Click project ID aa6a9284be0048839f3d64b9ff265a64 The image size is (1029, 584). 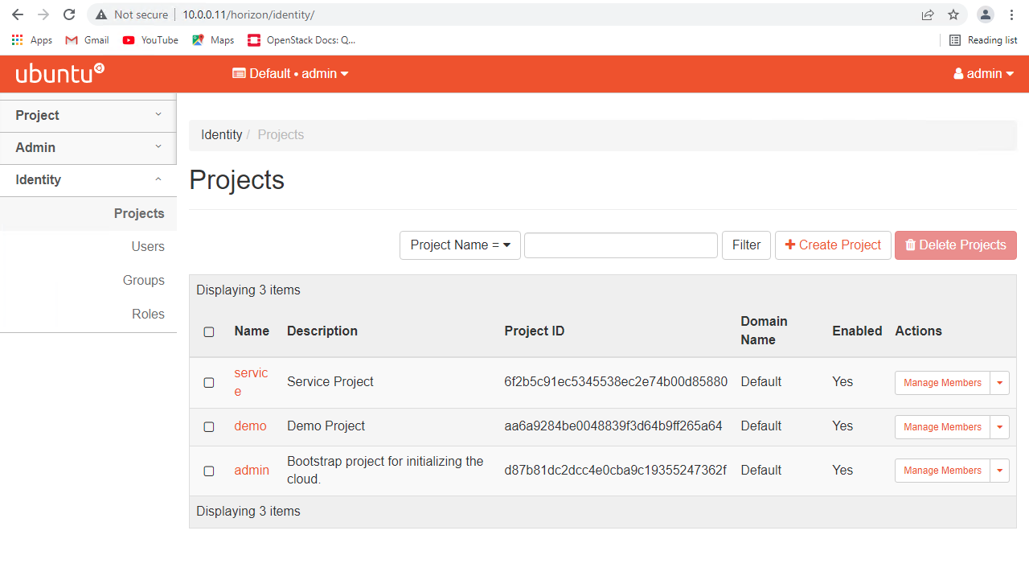tap(613, 426)
